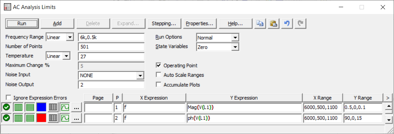
Task: Click Y-axis horizontal gridlines icon in first row
Action: click(30, 107)
